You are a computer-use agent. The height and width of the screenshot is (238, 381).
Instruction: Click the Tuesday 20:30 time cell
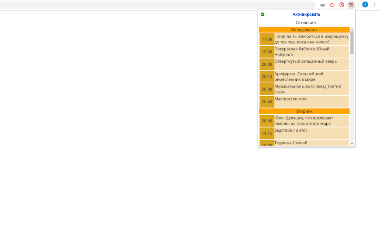coord(267,121)
